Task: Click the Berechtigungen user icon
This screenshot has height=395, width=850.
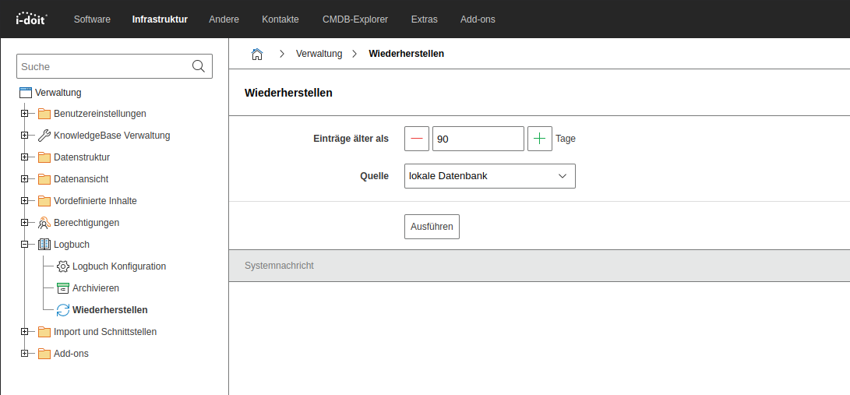Action: pyautogui.click(x=44, y=223)
